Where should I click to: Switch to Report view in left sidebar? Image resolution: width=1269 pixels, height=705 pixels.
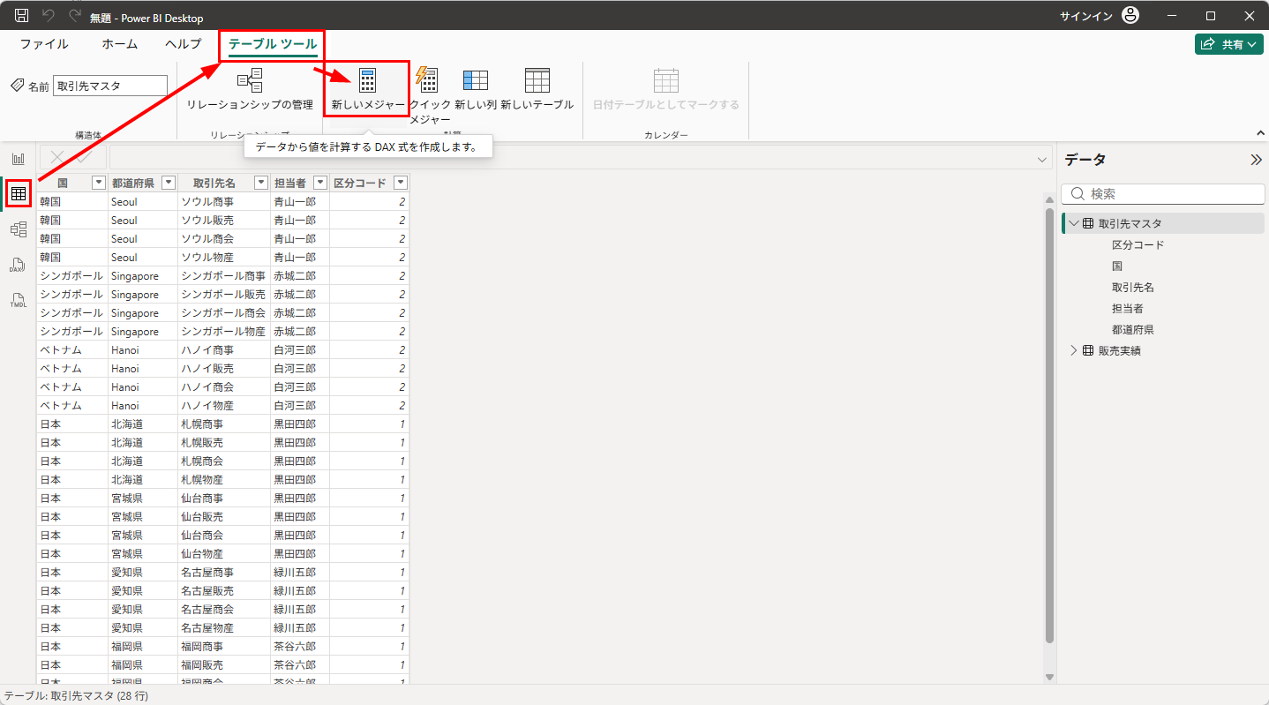coord(18,159)
